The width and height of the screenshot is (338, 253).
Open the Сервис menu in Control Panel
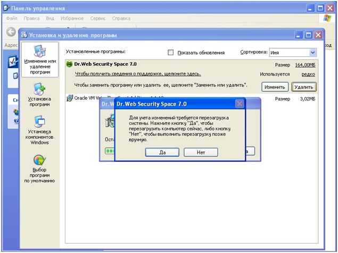point(97,18)
